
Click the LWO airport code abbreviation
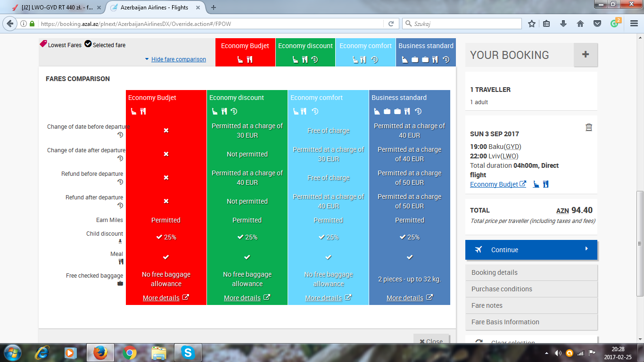pyautogui.click(x=509, y=156)
